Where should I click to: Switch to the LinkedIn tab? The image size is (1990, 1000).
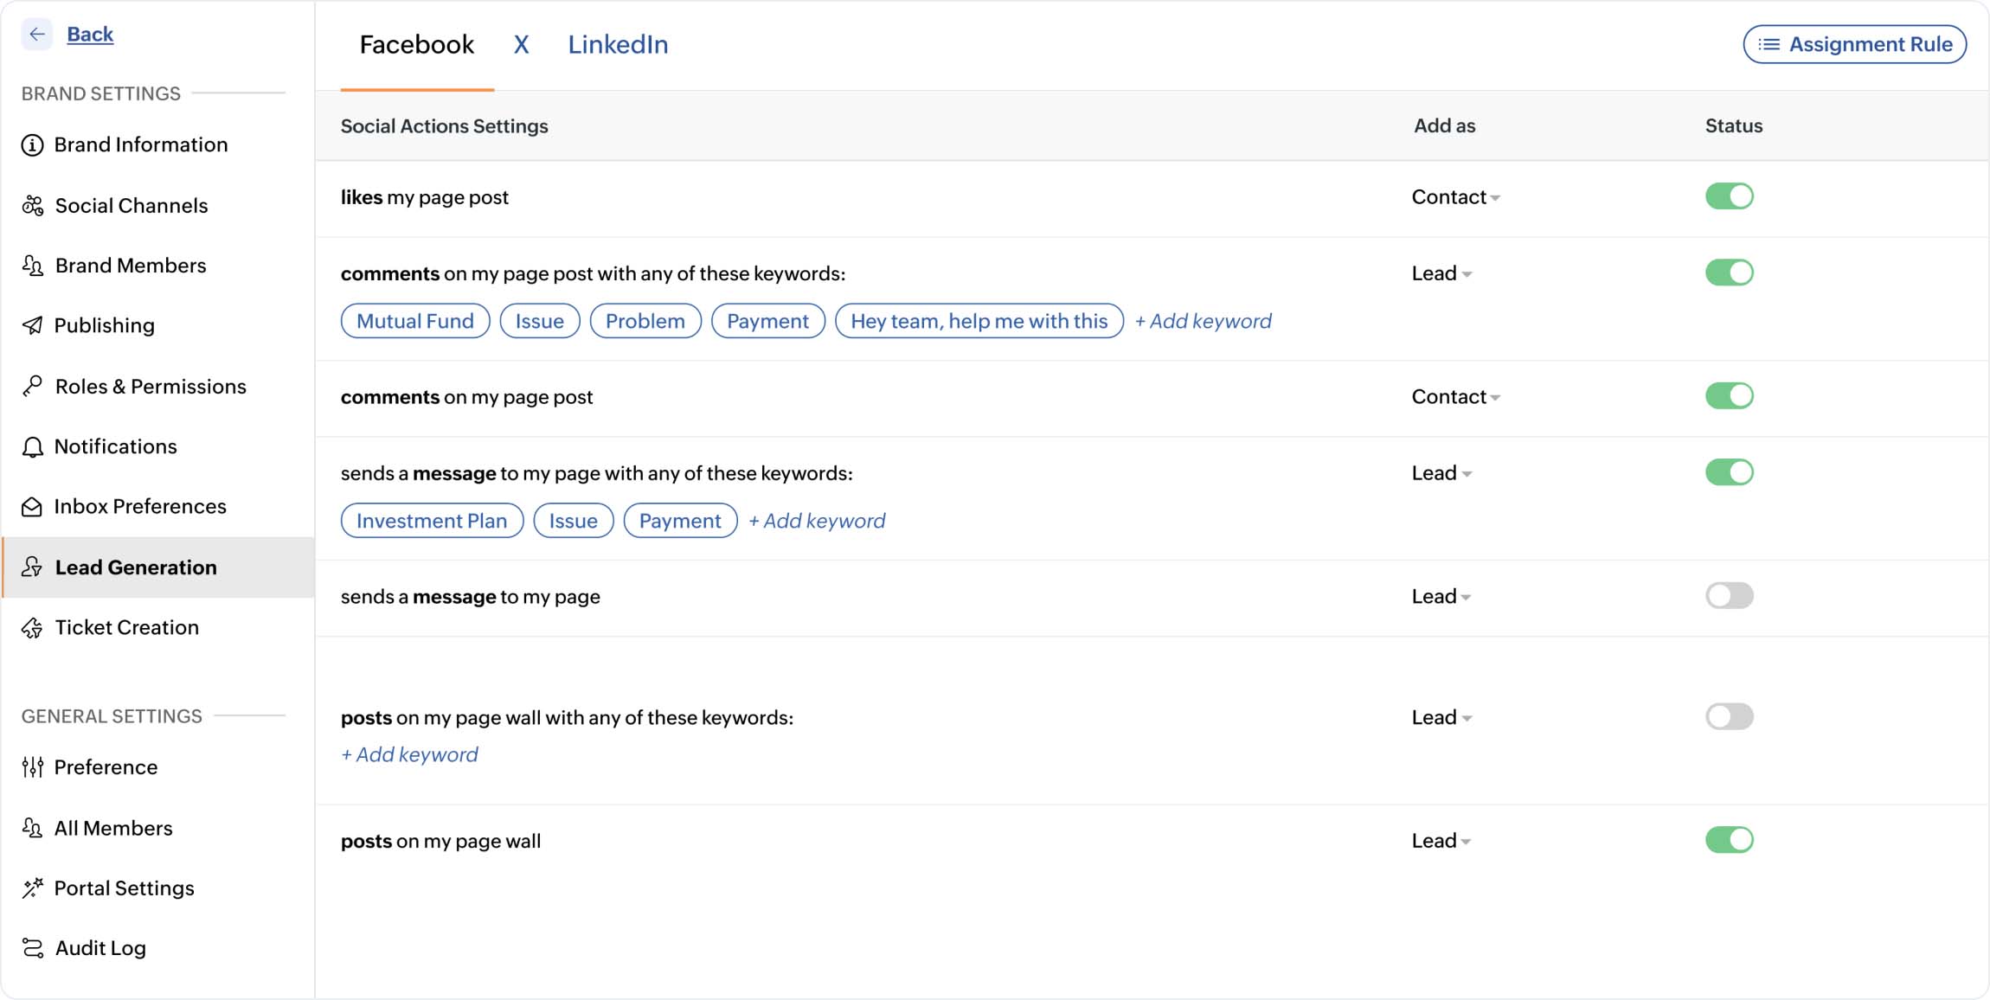619,43
